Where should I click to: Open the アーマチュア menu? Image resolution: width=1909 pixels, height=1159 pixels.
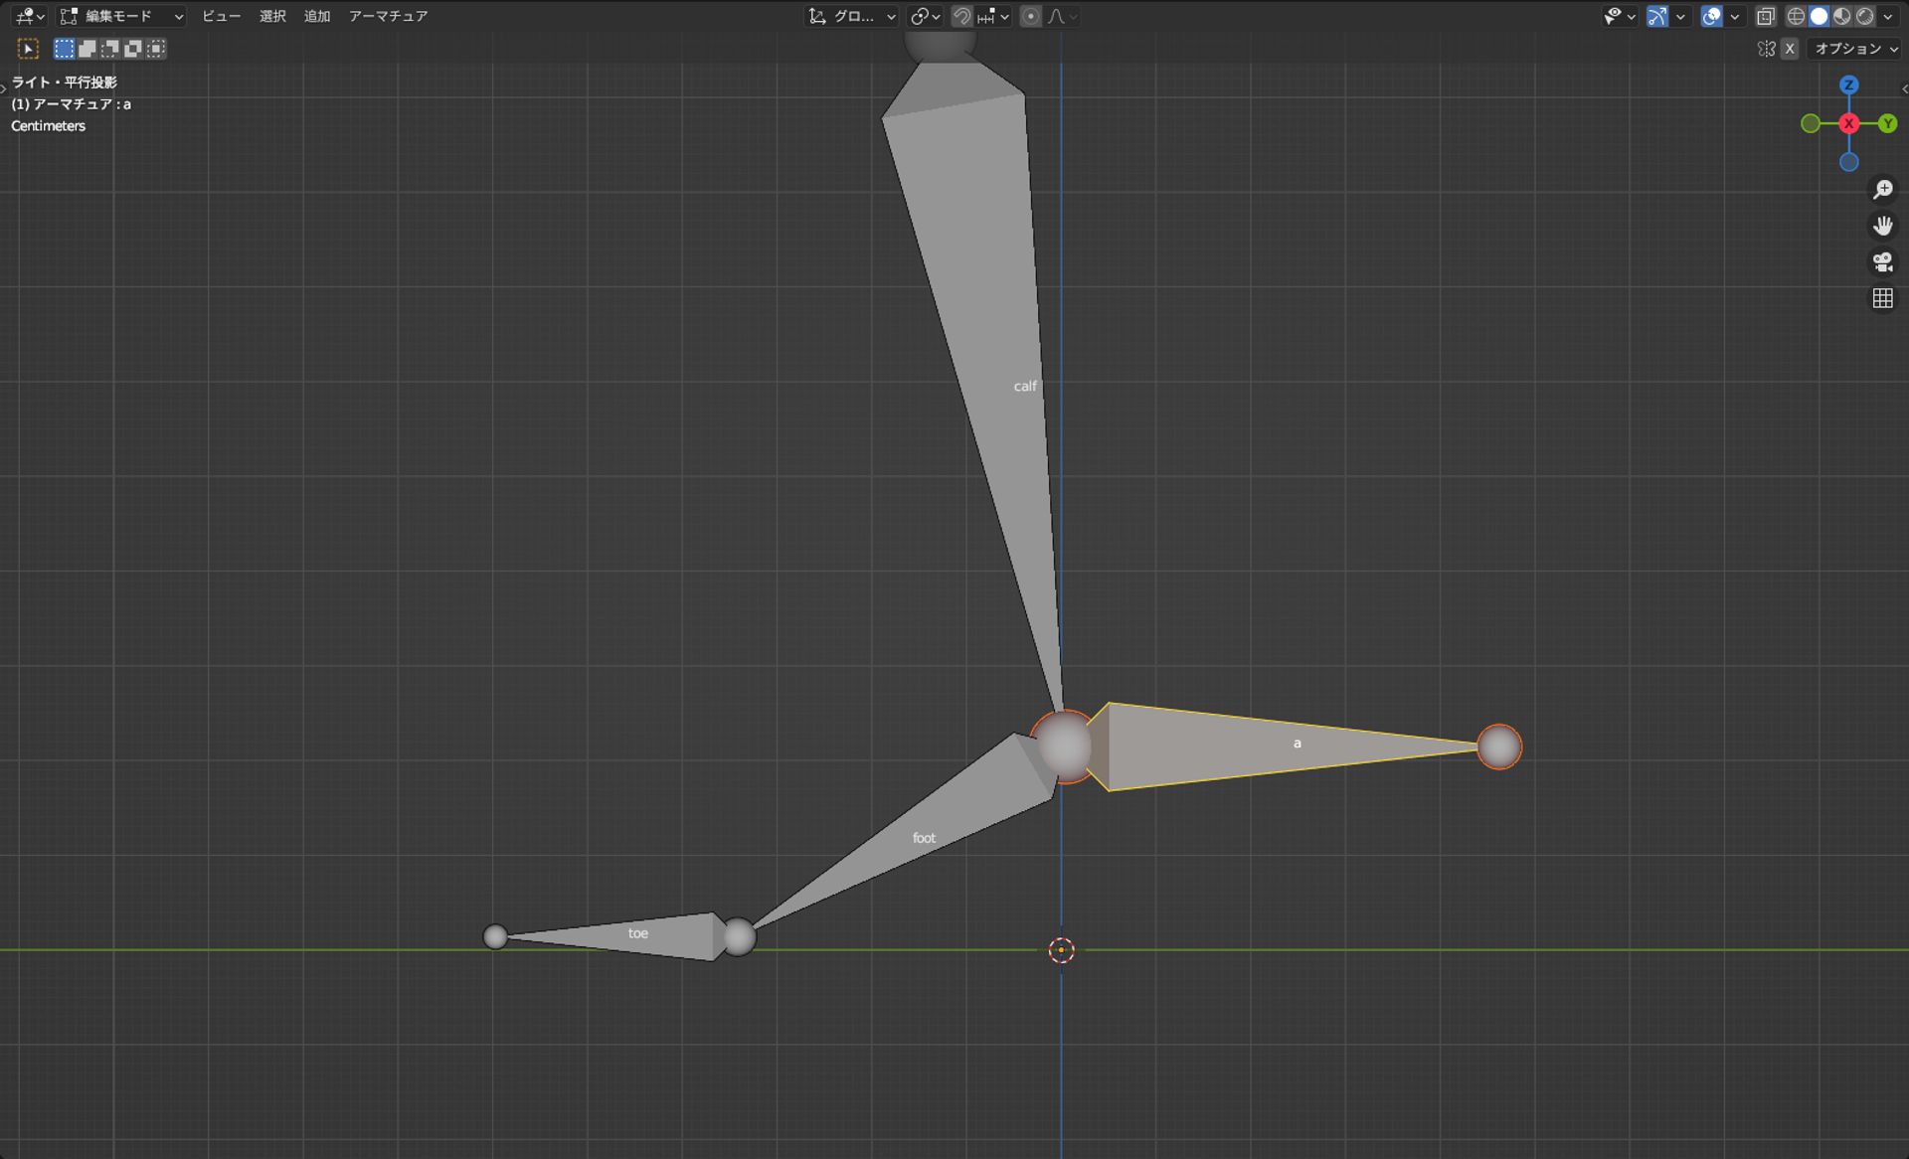tap(388, 16)
